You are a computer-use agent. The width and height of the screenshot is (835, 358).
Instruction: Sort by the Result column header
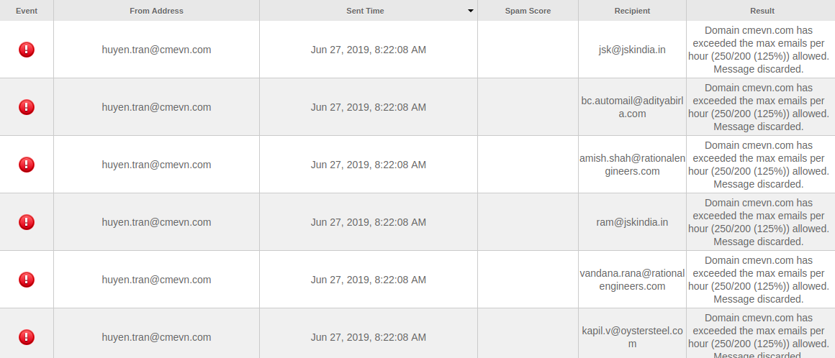(x=762, y=11)
